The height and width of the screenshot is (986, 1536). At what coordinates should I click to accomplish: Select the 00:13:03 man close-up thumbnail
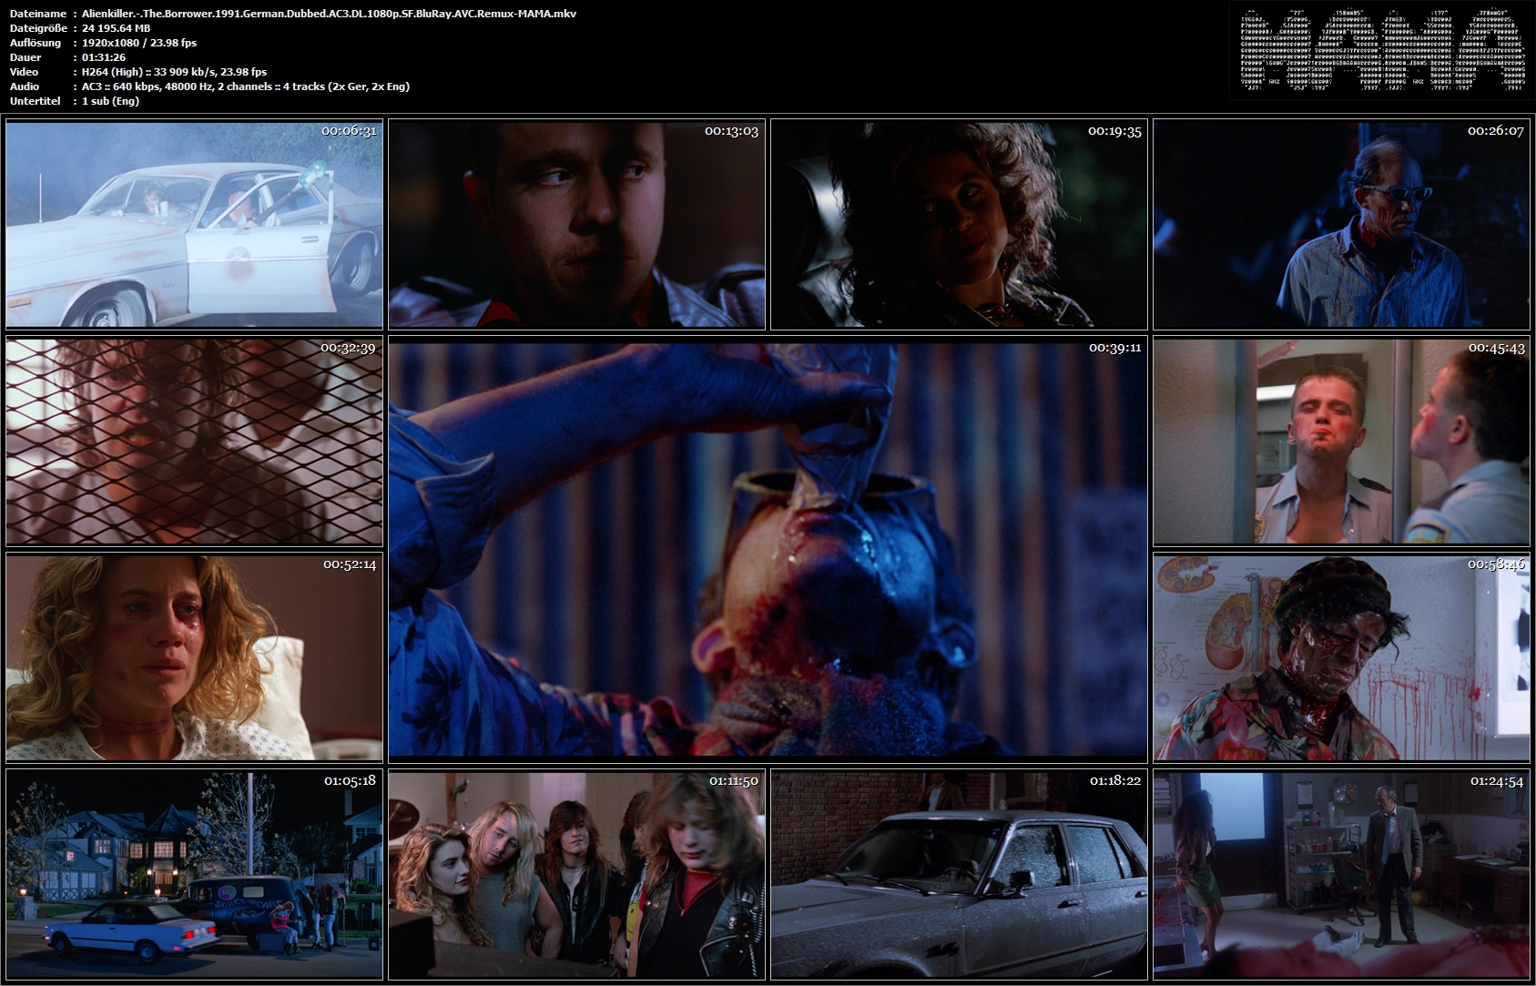tap(576, 224)
